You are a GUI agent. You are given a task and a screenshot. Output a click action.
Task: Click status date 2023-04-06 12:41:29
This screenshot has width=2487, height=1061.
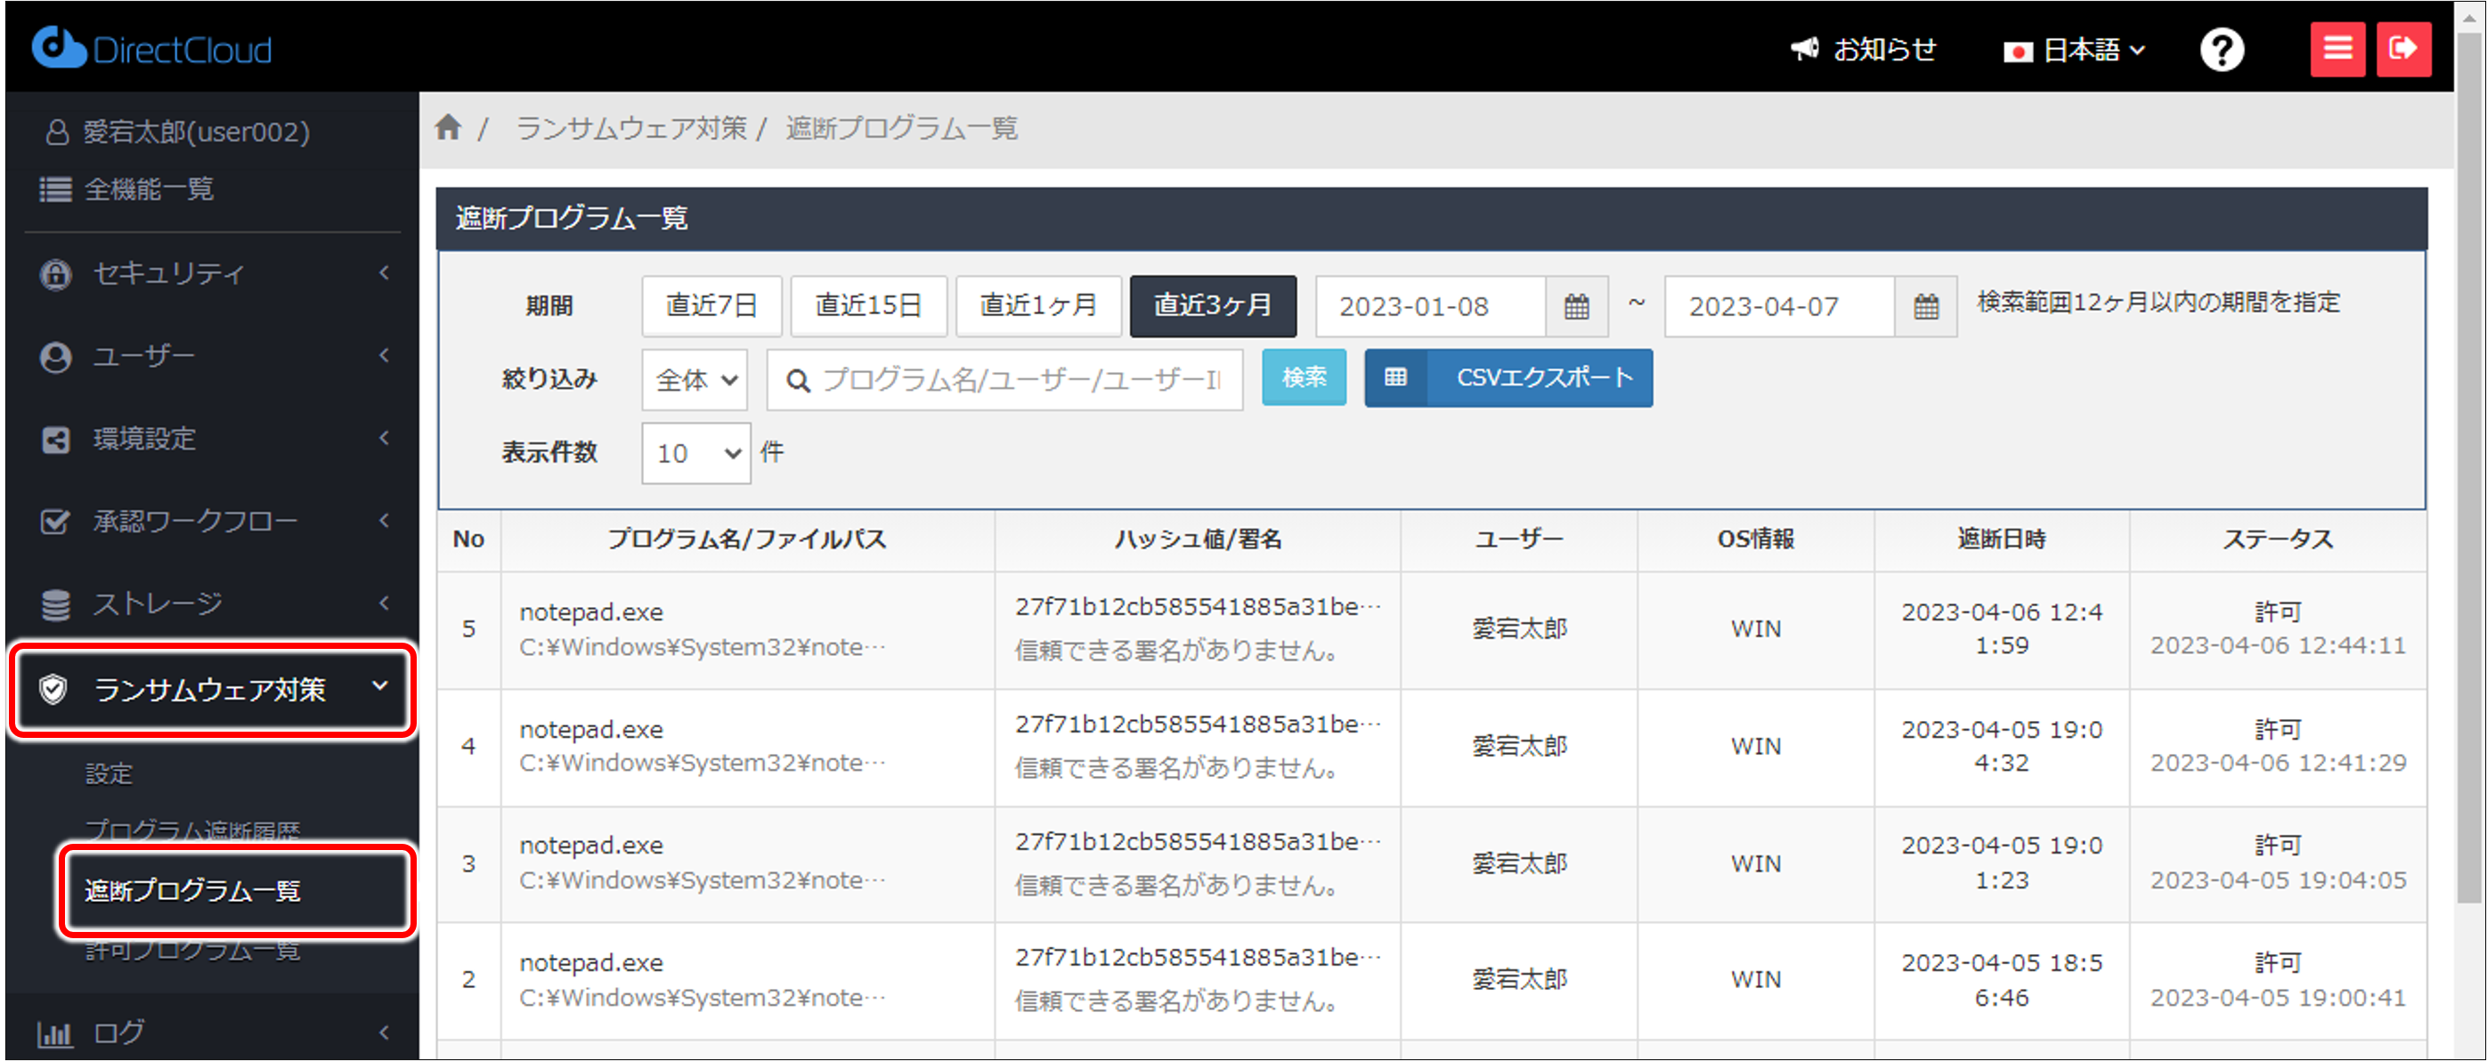click(x=2279, y=764)
